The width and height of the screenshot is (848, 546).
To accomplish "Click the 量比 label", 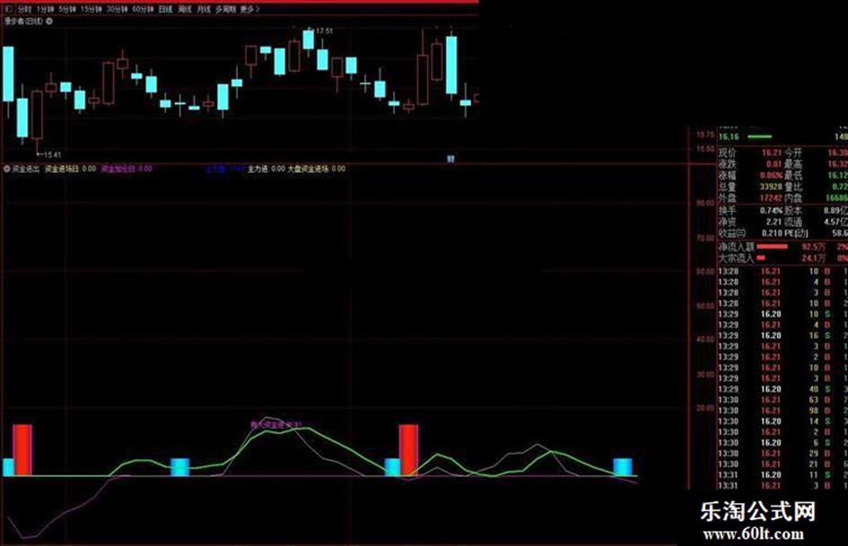I will [x=793, y=186].
